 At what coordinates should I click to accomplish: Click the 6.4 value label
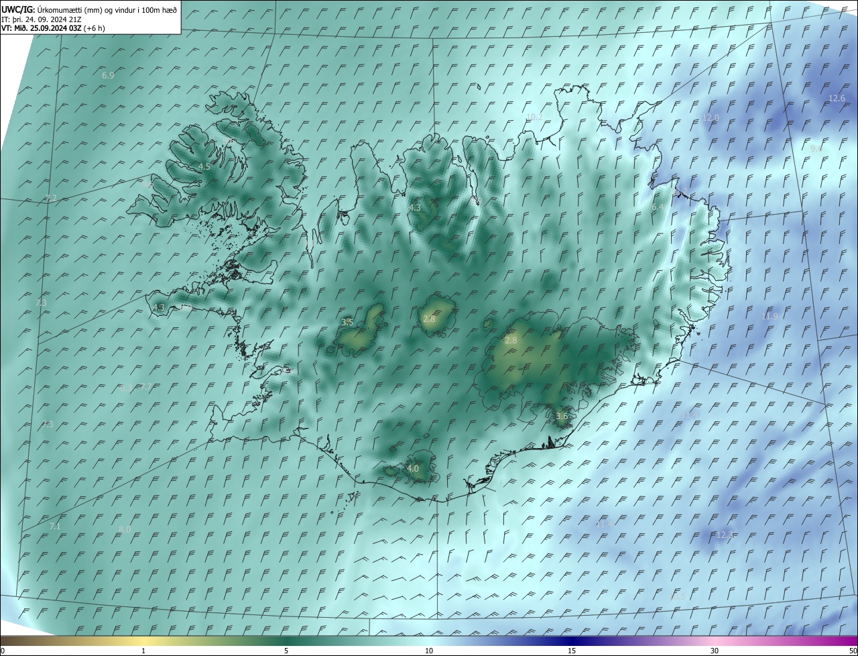click(x=658, y=208)
